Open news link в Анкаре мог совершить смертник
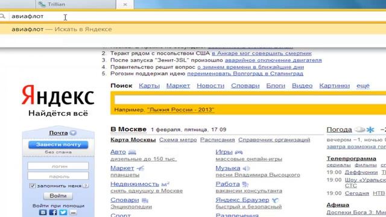Screen dimensions: 386x217 click(262, 53)
